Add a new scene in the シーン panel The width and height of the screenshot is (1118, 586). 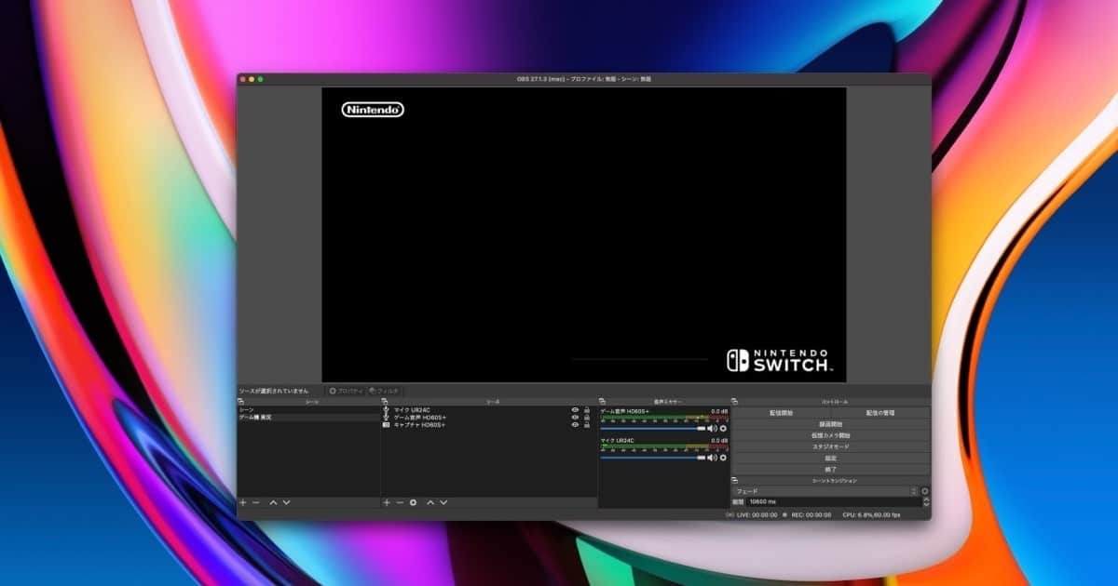243,502
